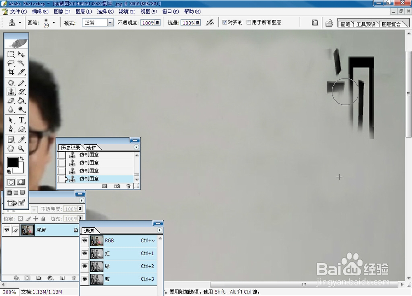Screen dimensions: 412x296
Task: Open History panel flyout menu arrow
Action: 136,147
